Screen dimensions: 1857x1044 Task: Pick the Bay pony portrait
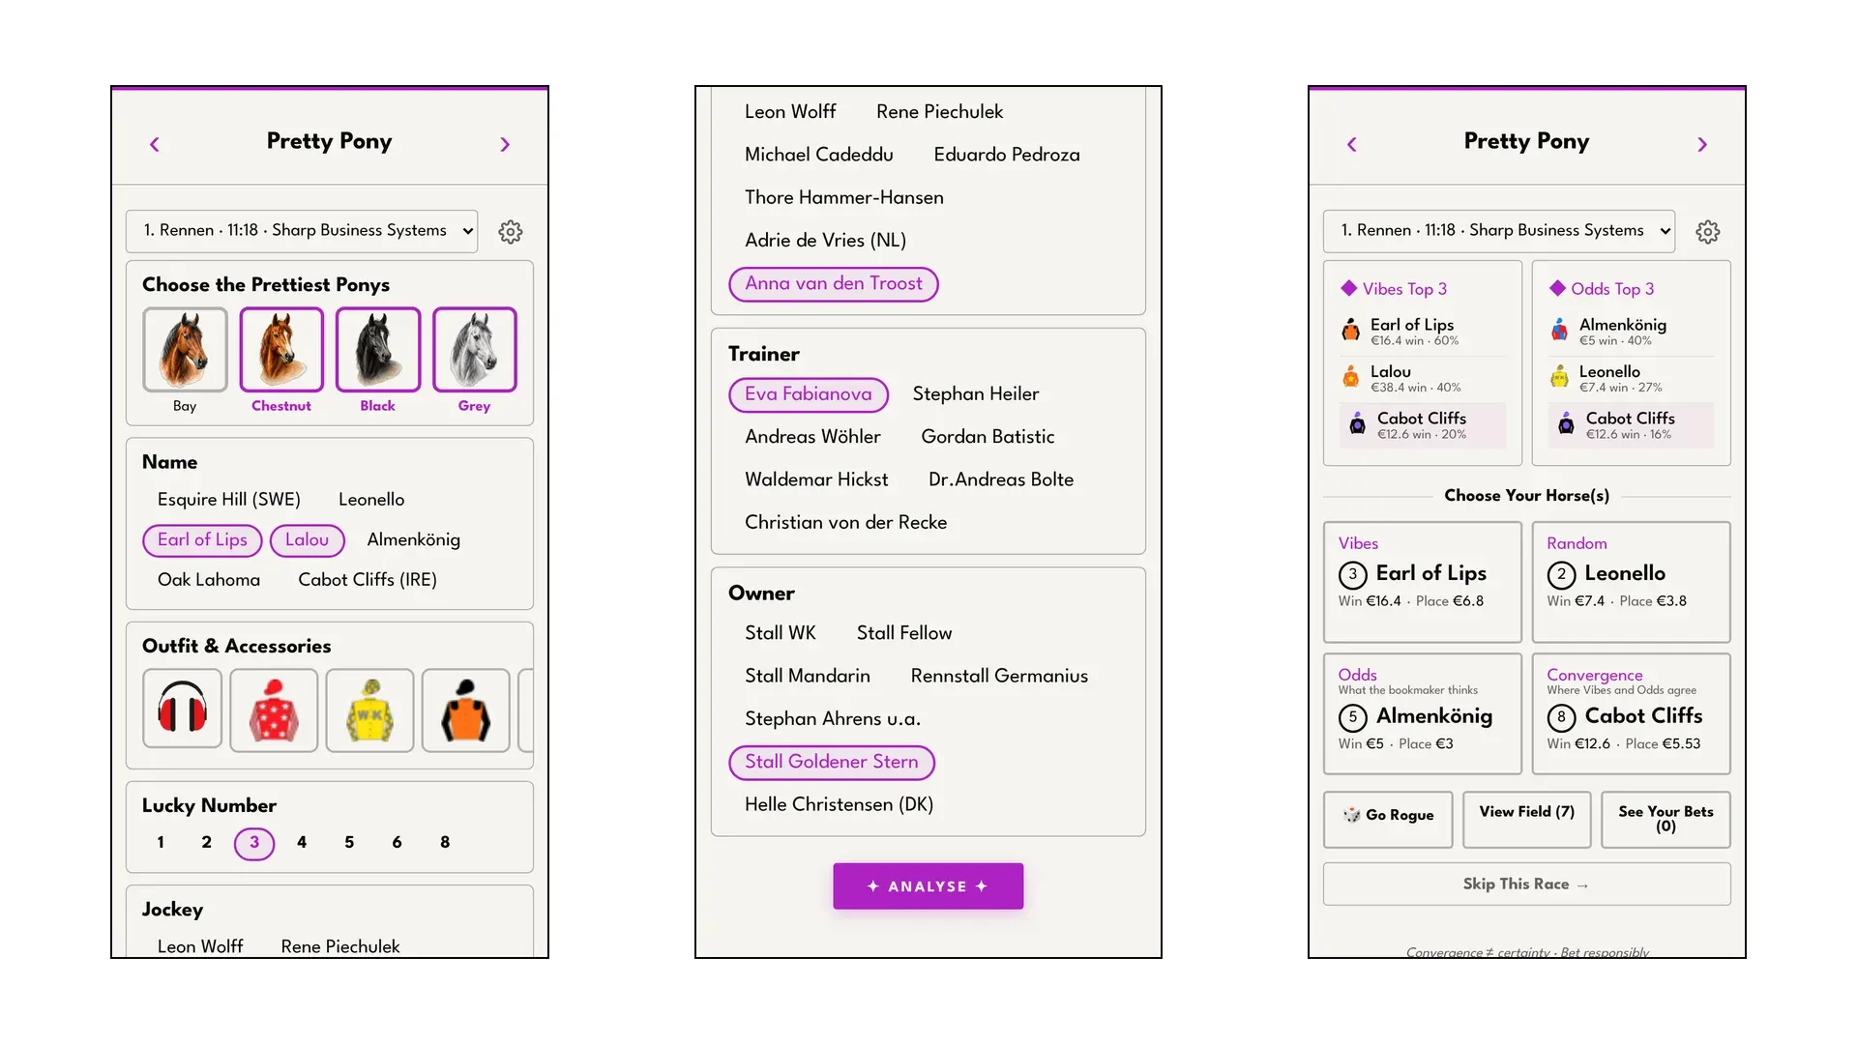[x=185, y=349]
